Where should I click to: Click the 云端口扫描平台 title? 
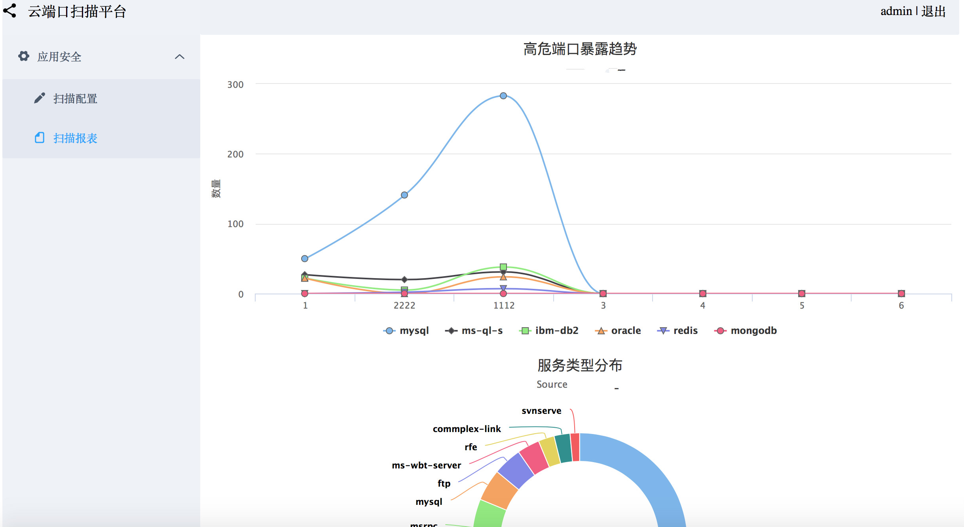tap(77, 11)
